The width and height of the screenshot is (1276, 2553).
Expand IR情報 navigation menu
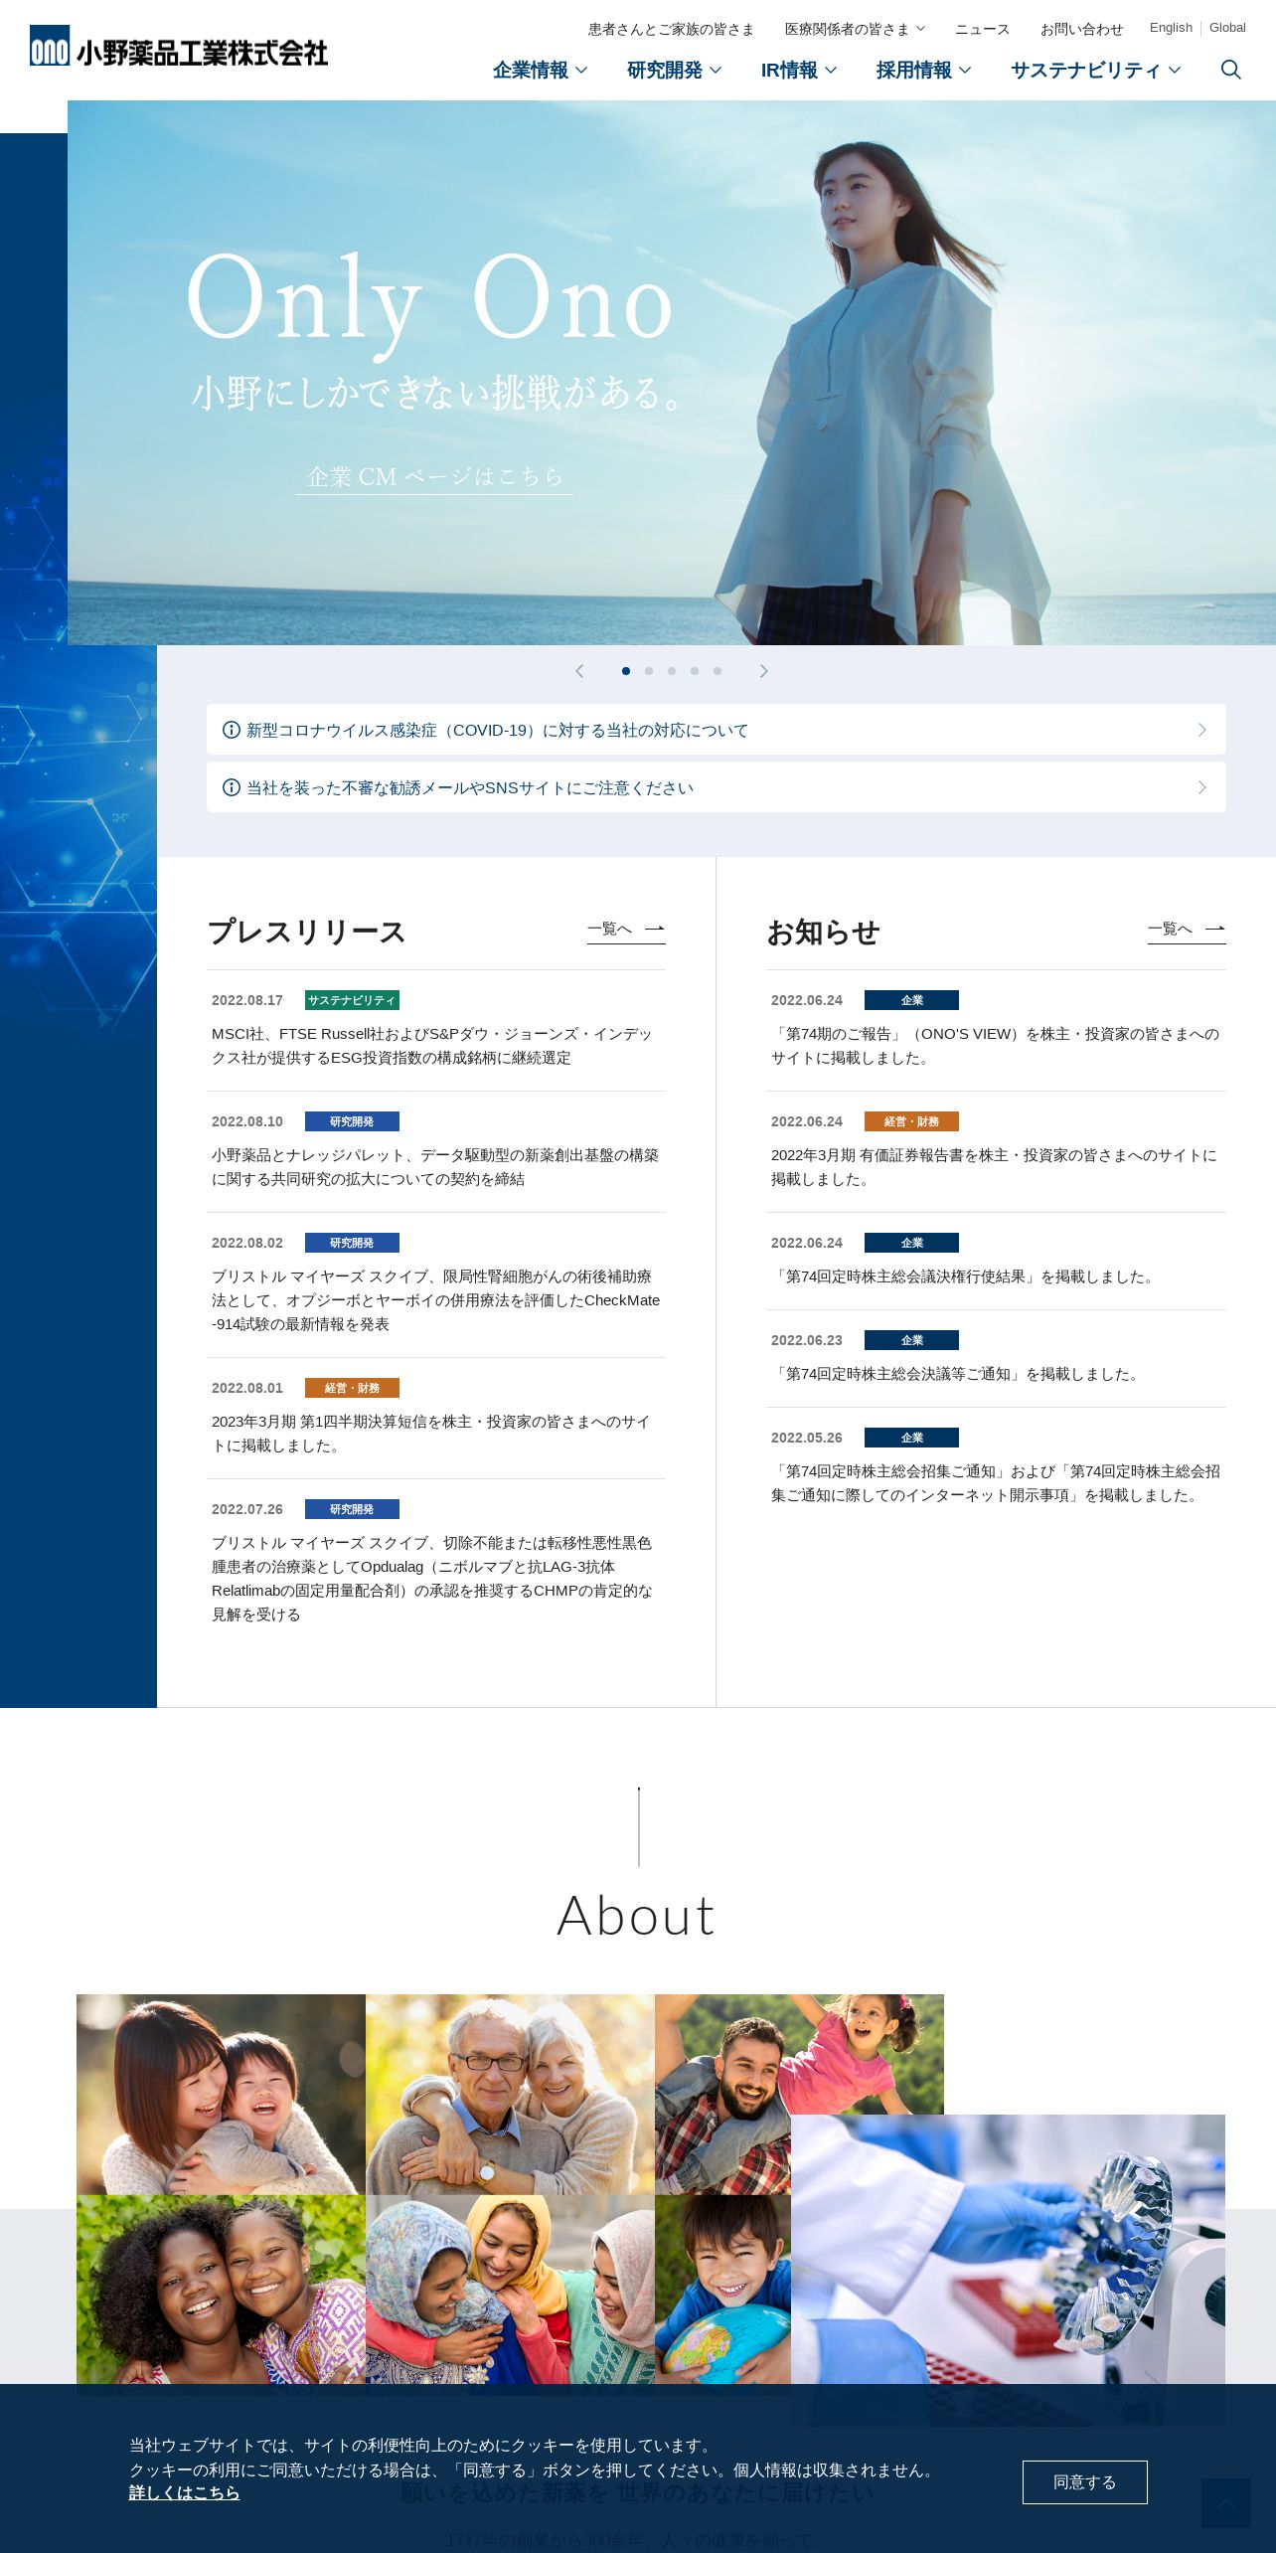click(799, 70)
